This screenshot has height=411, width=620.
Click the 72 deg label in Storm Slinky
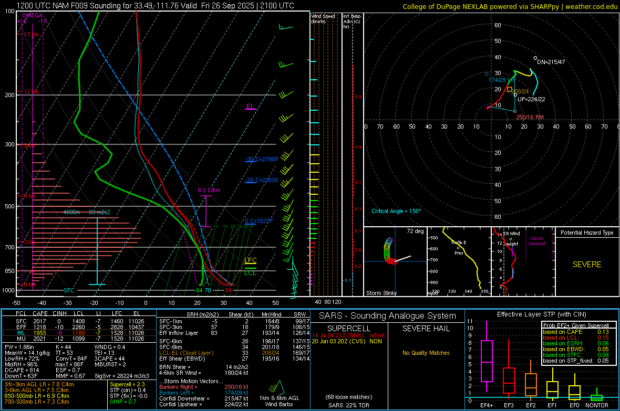tap(415, 231)
